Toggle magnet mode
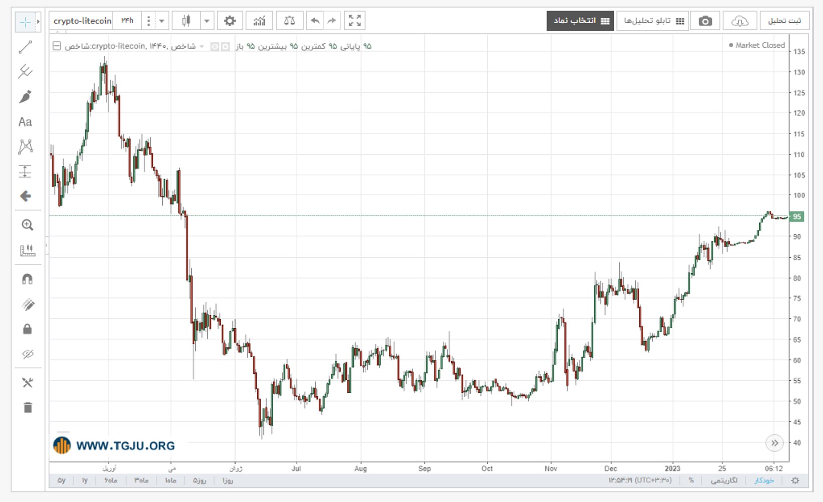 pyautogui.click(x=27, y=279)
